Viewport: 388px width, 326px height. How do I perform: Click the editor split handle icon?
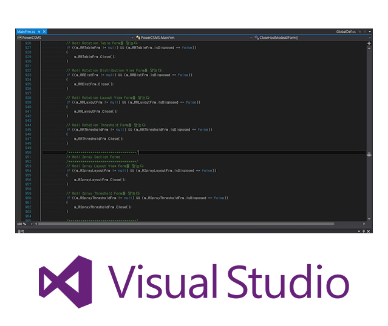pyautogui.click(x=369, y=43)
